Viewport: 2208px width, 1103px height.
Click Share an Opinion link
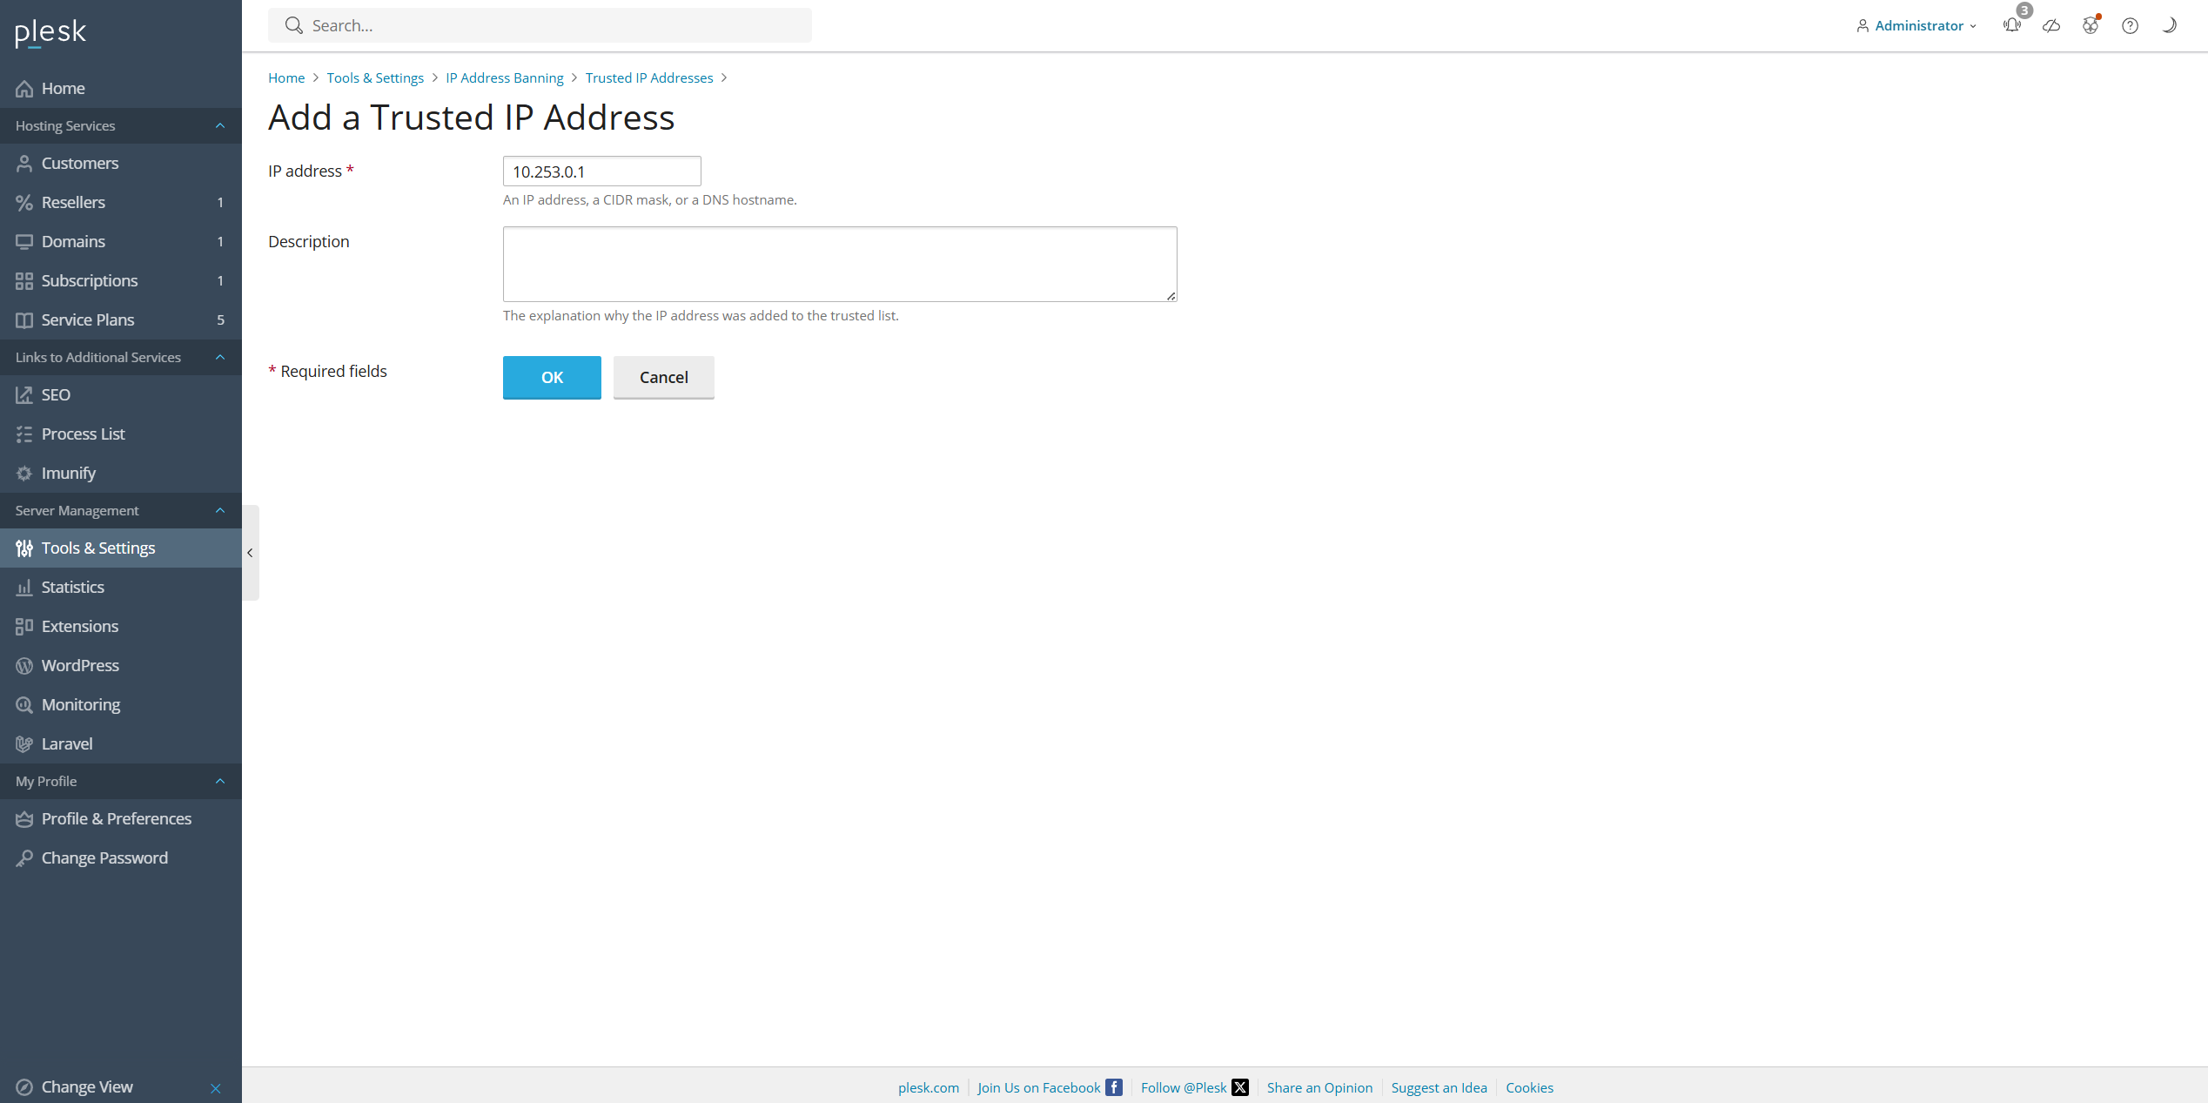click(1319, 1087)
